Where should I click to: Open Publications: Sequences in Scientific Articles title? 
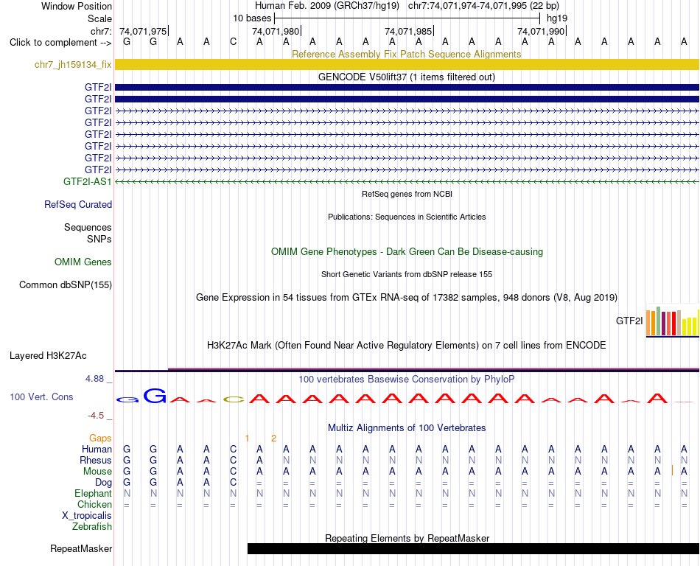coord(407,217)
